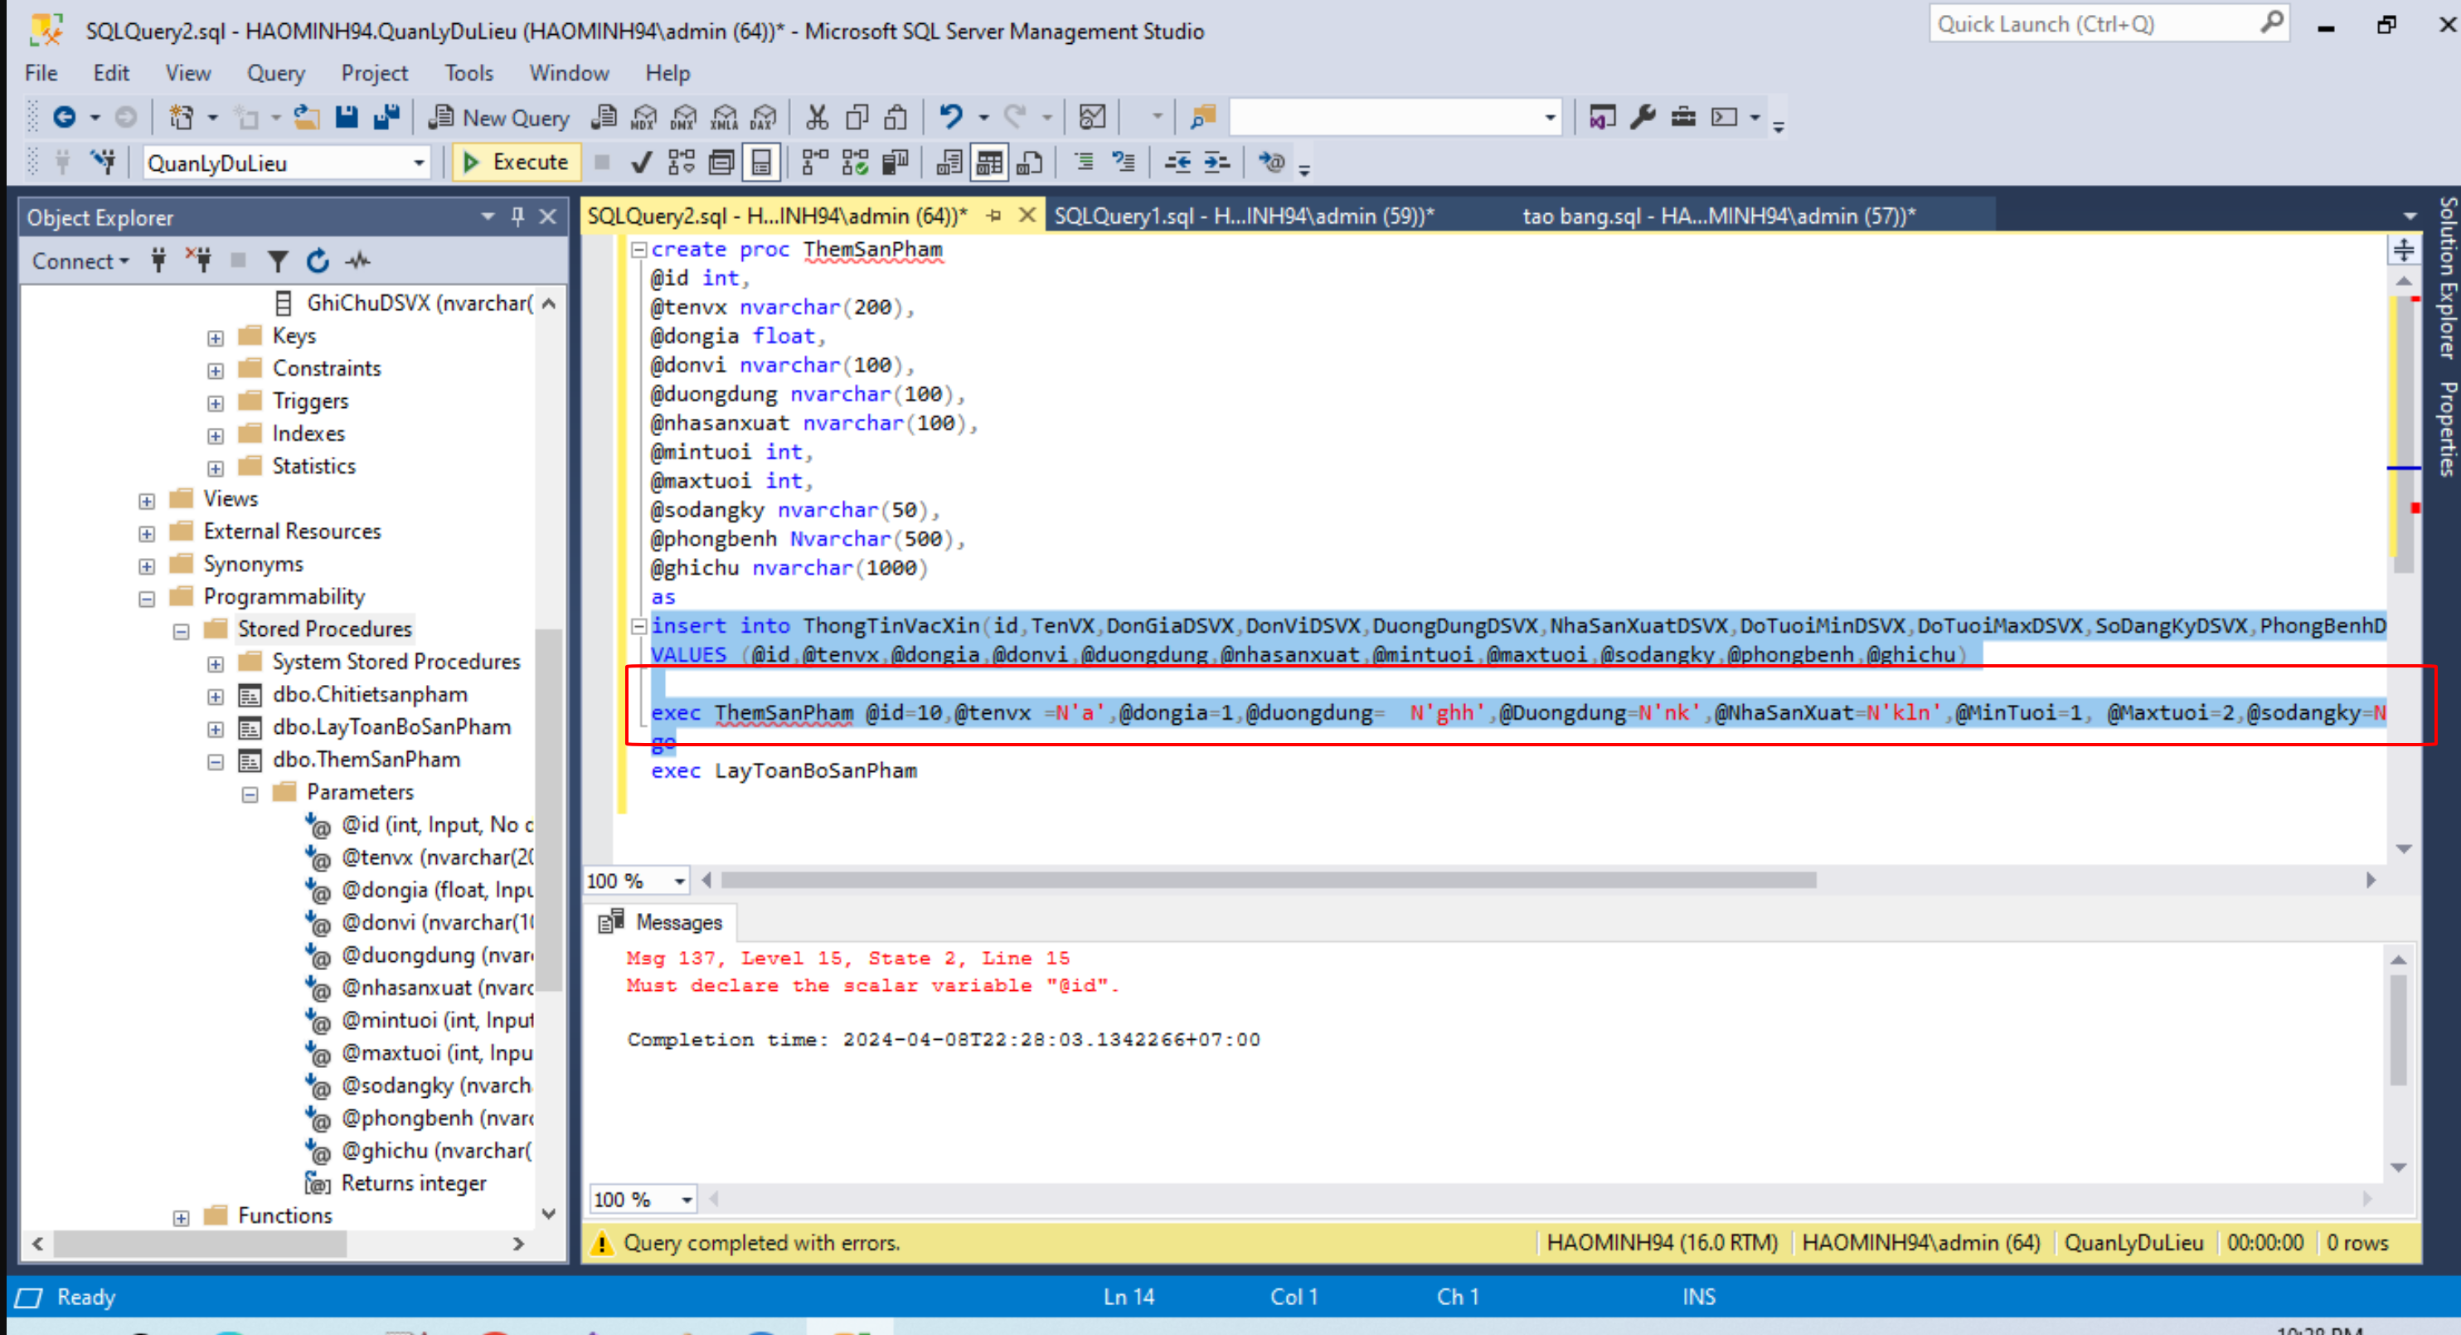Click the Execute query button
The height and width of the screenshot is (1335, 2461).
pyautogui.click(x=516, y=163)
